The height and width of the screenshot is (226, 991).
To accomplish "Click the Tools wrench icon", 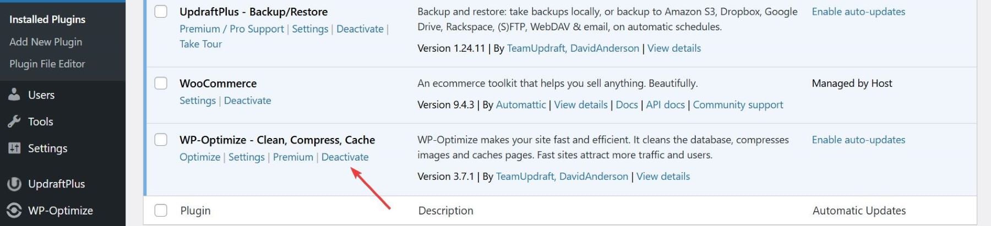I will point(14,122).
